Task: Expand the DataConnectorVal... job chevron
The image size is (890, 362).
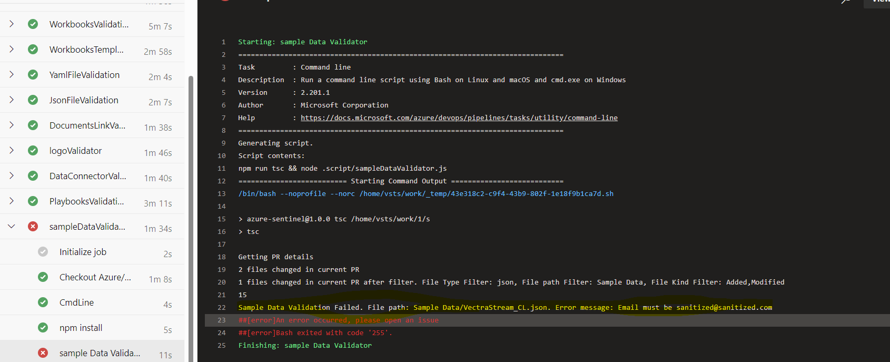Action: tap(12, 175)
